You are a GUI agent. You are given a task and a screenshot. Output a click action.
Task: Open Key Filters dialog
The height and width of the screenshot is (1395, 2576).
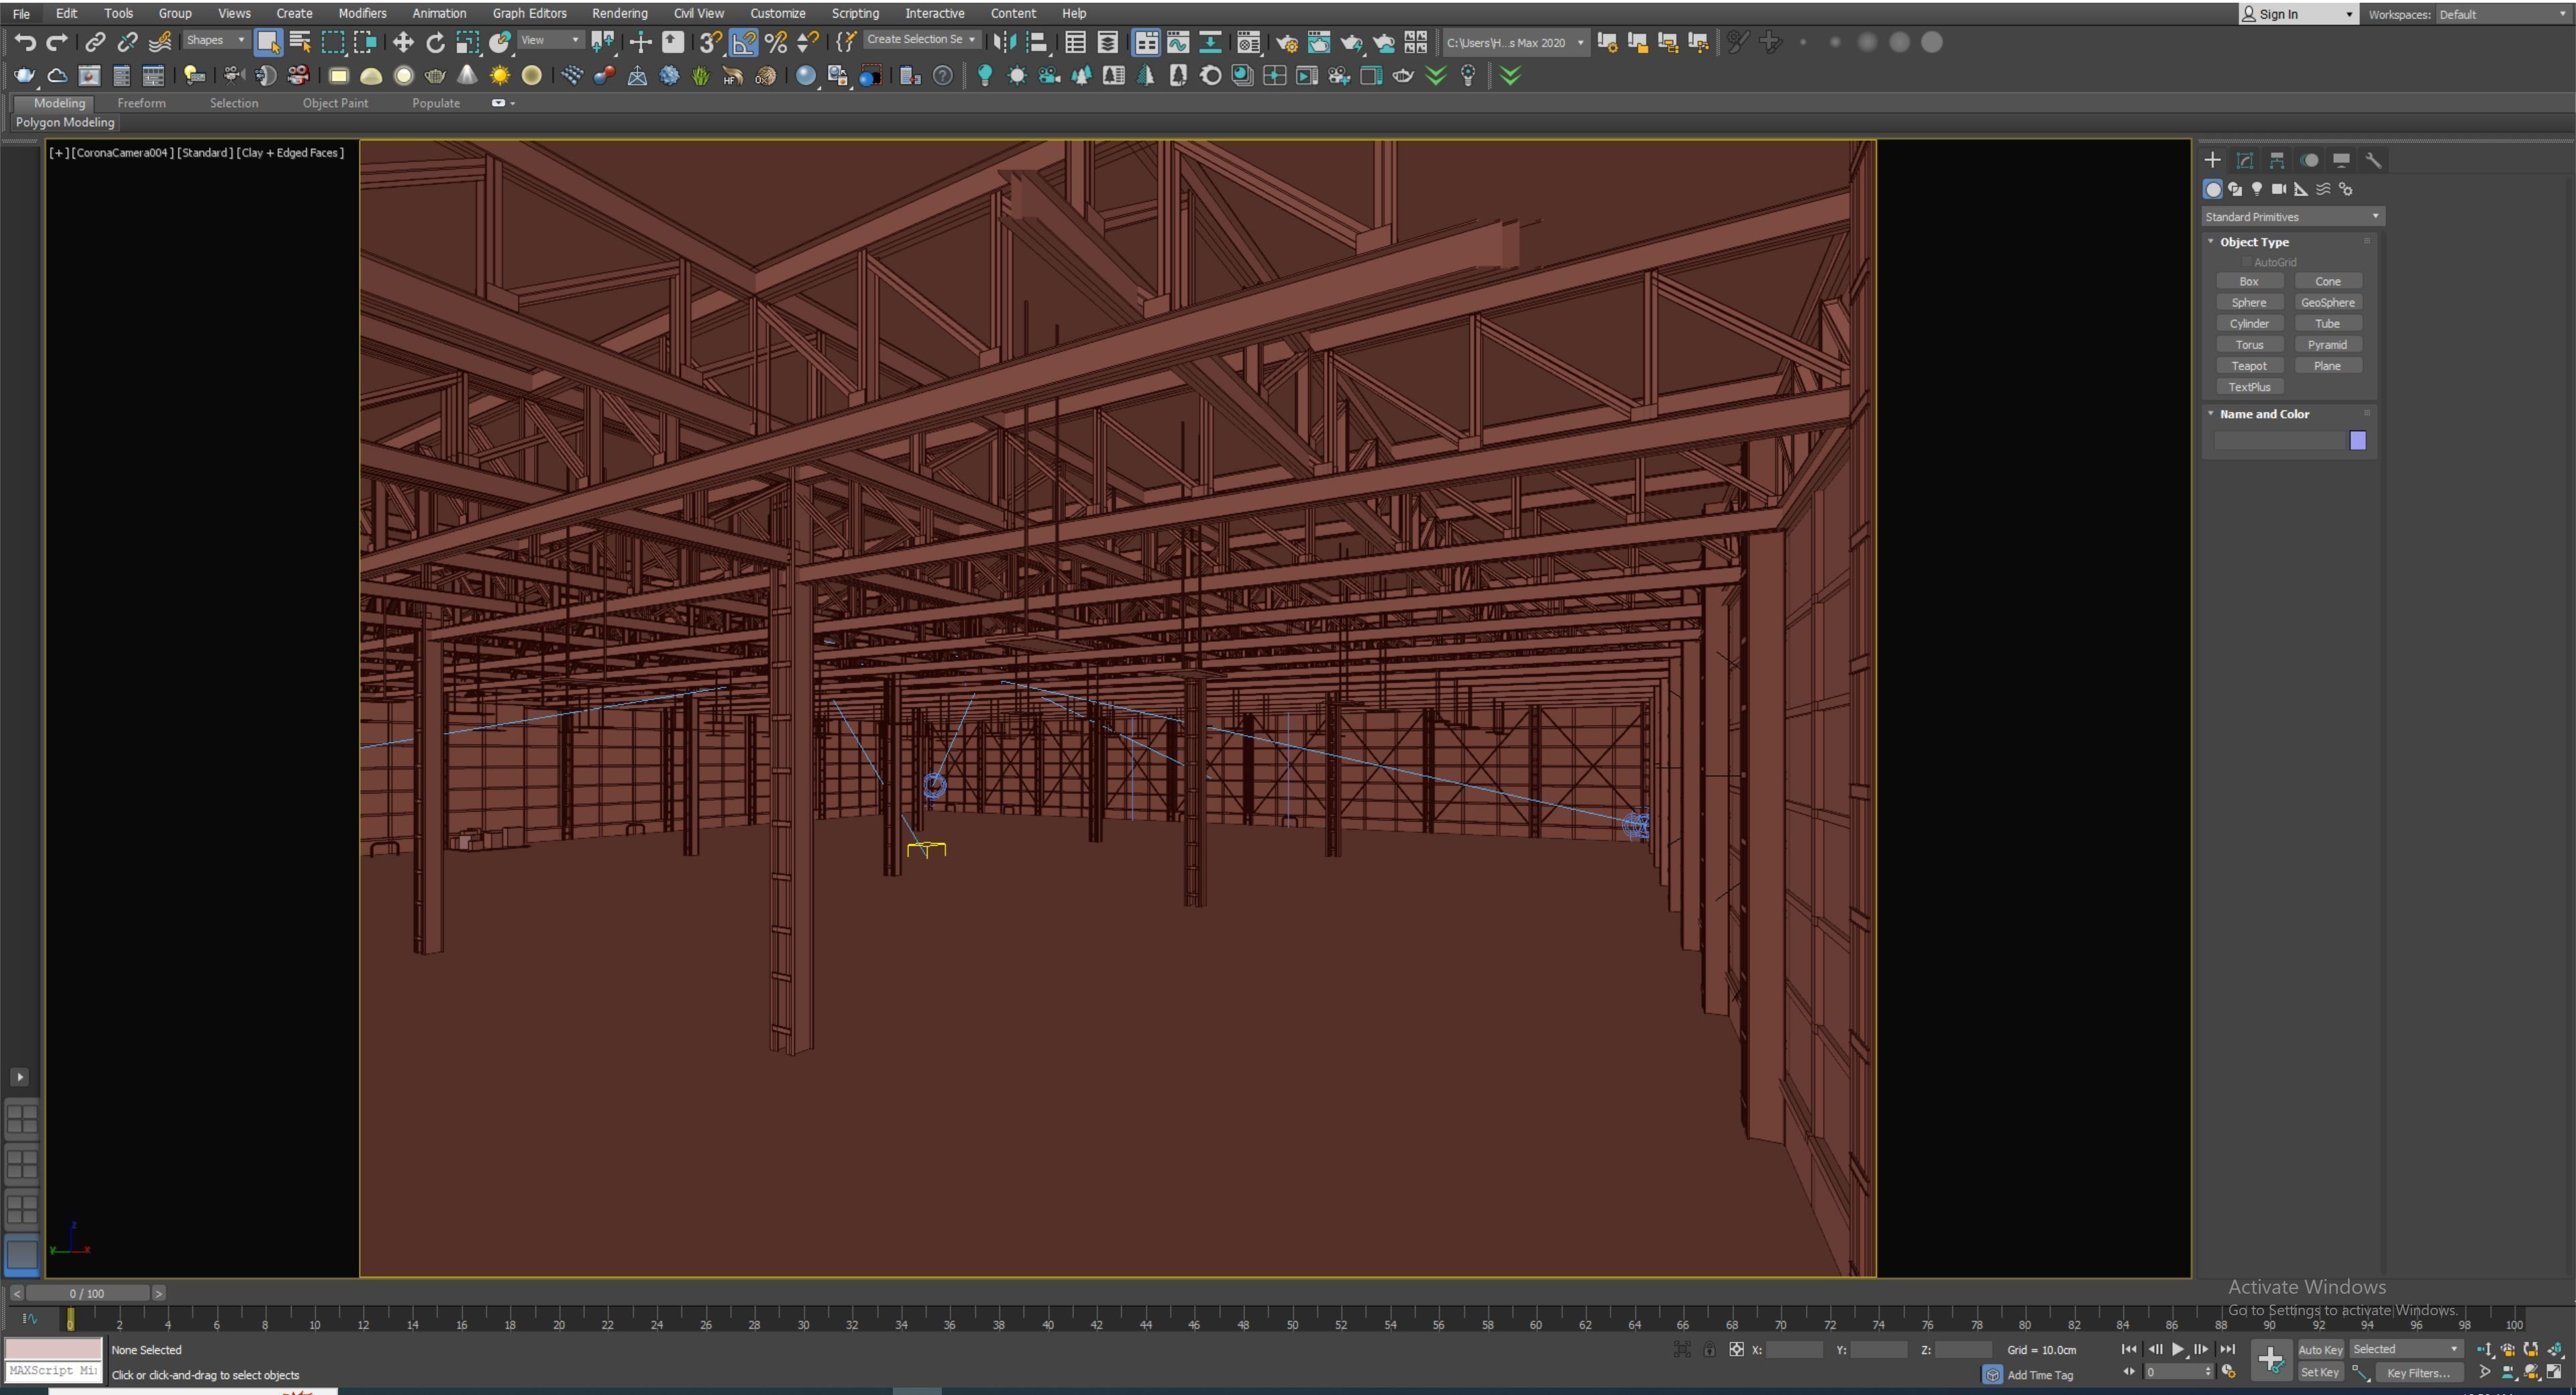point(2419,1373)
